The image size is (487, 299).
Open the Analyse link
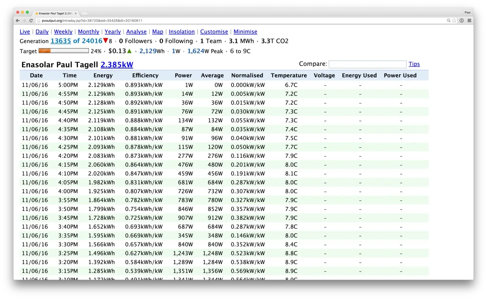[136, 32]
